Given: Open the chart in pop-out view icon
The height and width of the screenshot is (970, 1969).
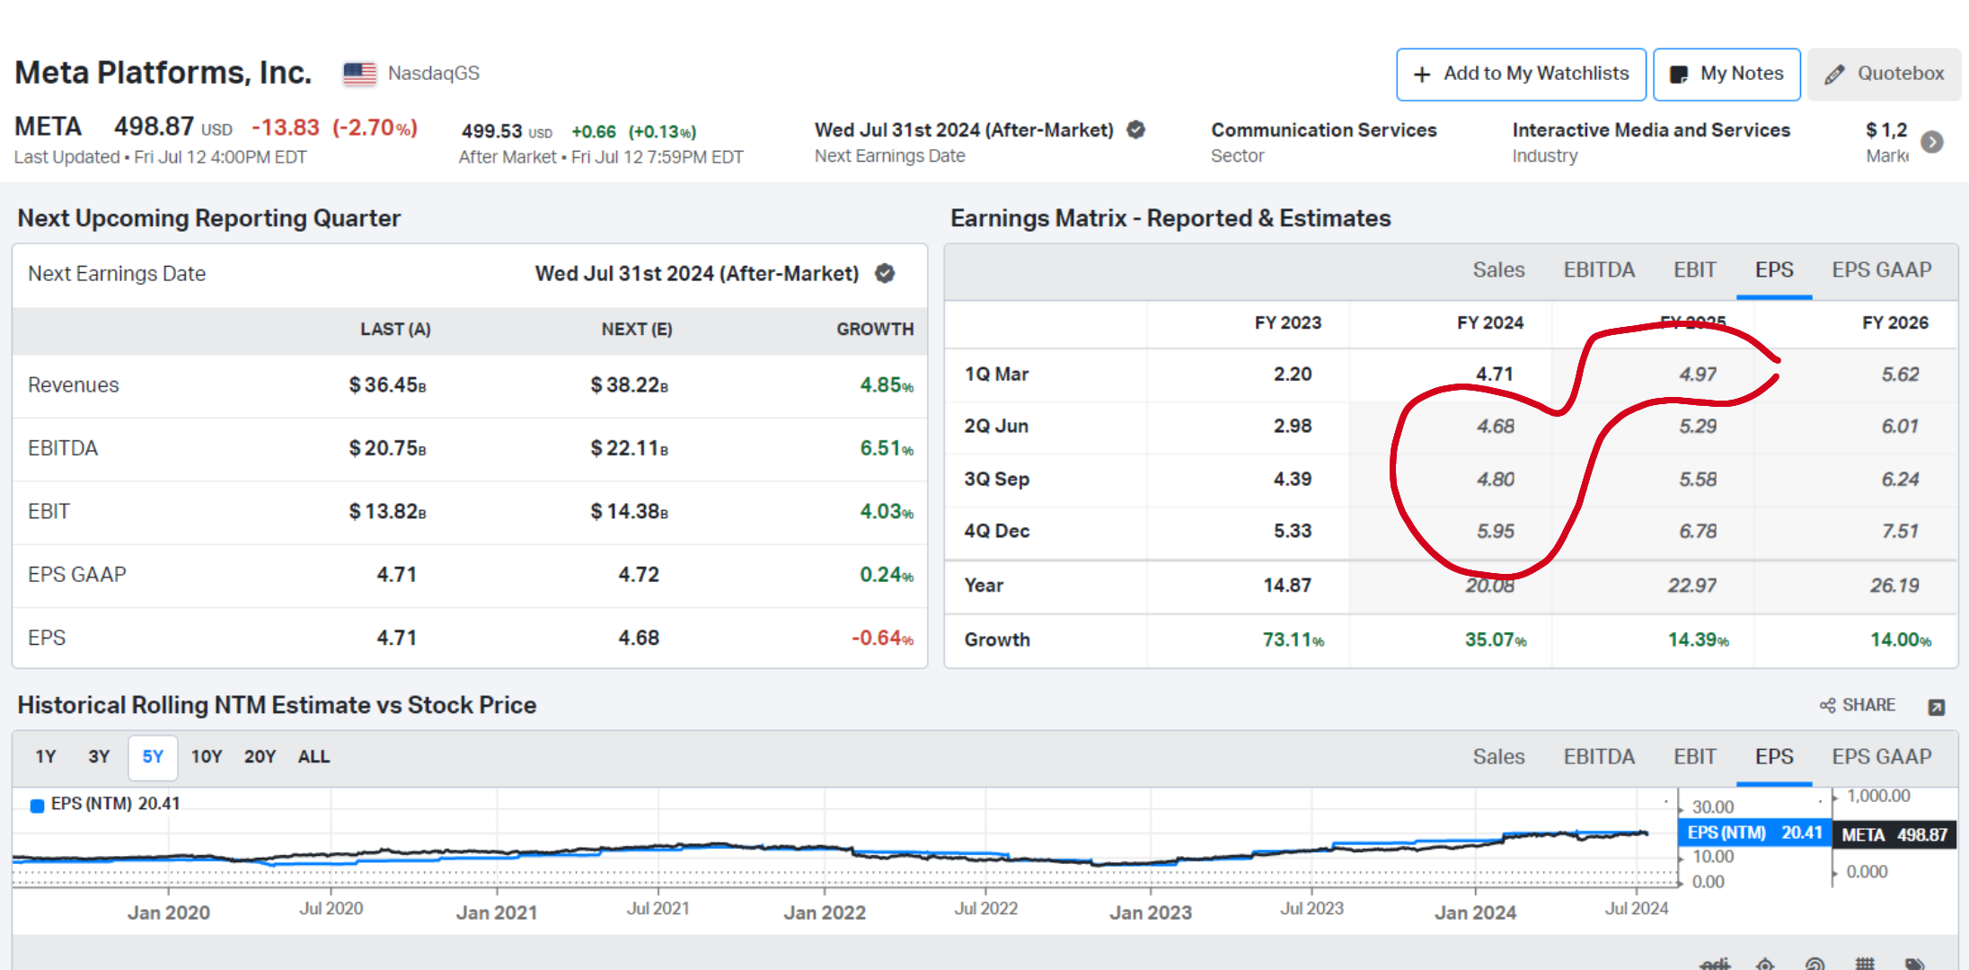Looking at the screenshot, I should [x=1937, y=707].
